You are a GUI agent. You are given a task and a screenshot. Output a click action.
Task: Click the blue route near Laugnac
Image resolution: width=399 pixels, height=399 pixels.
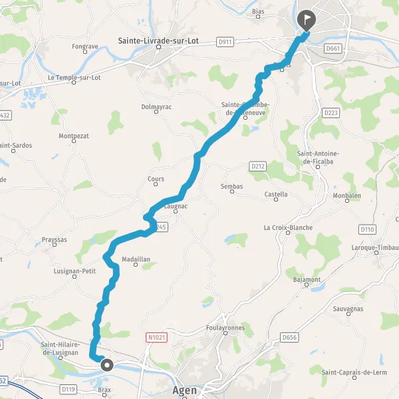click(x=166, y=203)
